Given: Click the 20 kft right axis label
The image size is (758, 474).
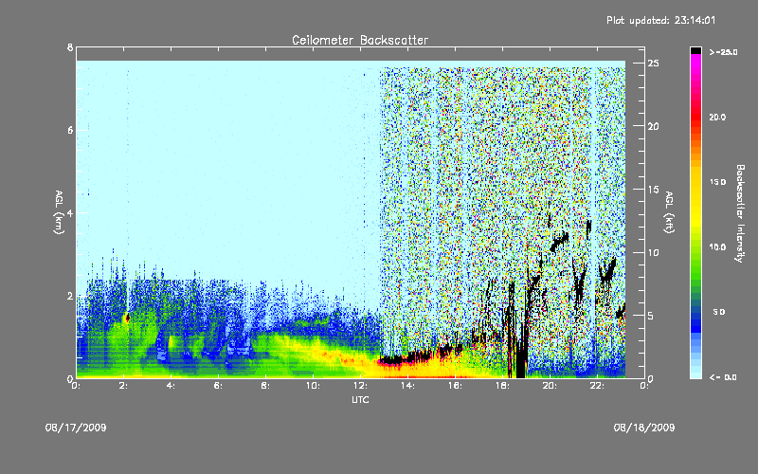Looking at the screenshot, I should tap(653, 126).
